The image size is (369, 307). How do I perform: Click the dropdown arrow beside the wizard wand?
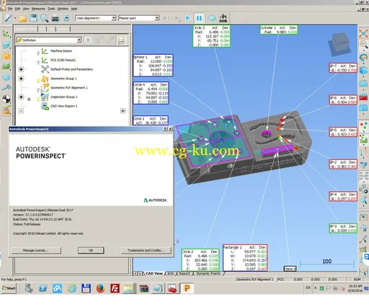[15, 18]
